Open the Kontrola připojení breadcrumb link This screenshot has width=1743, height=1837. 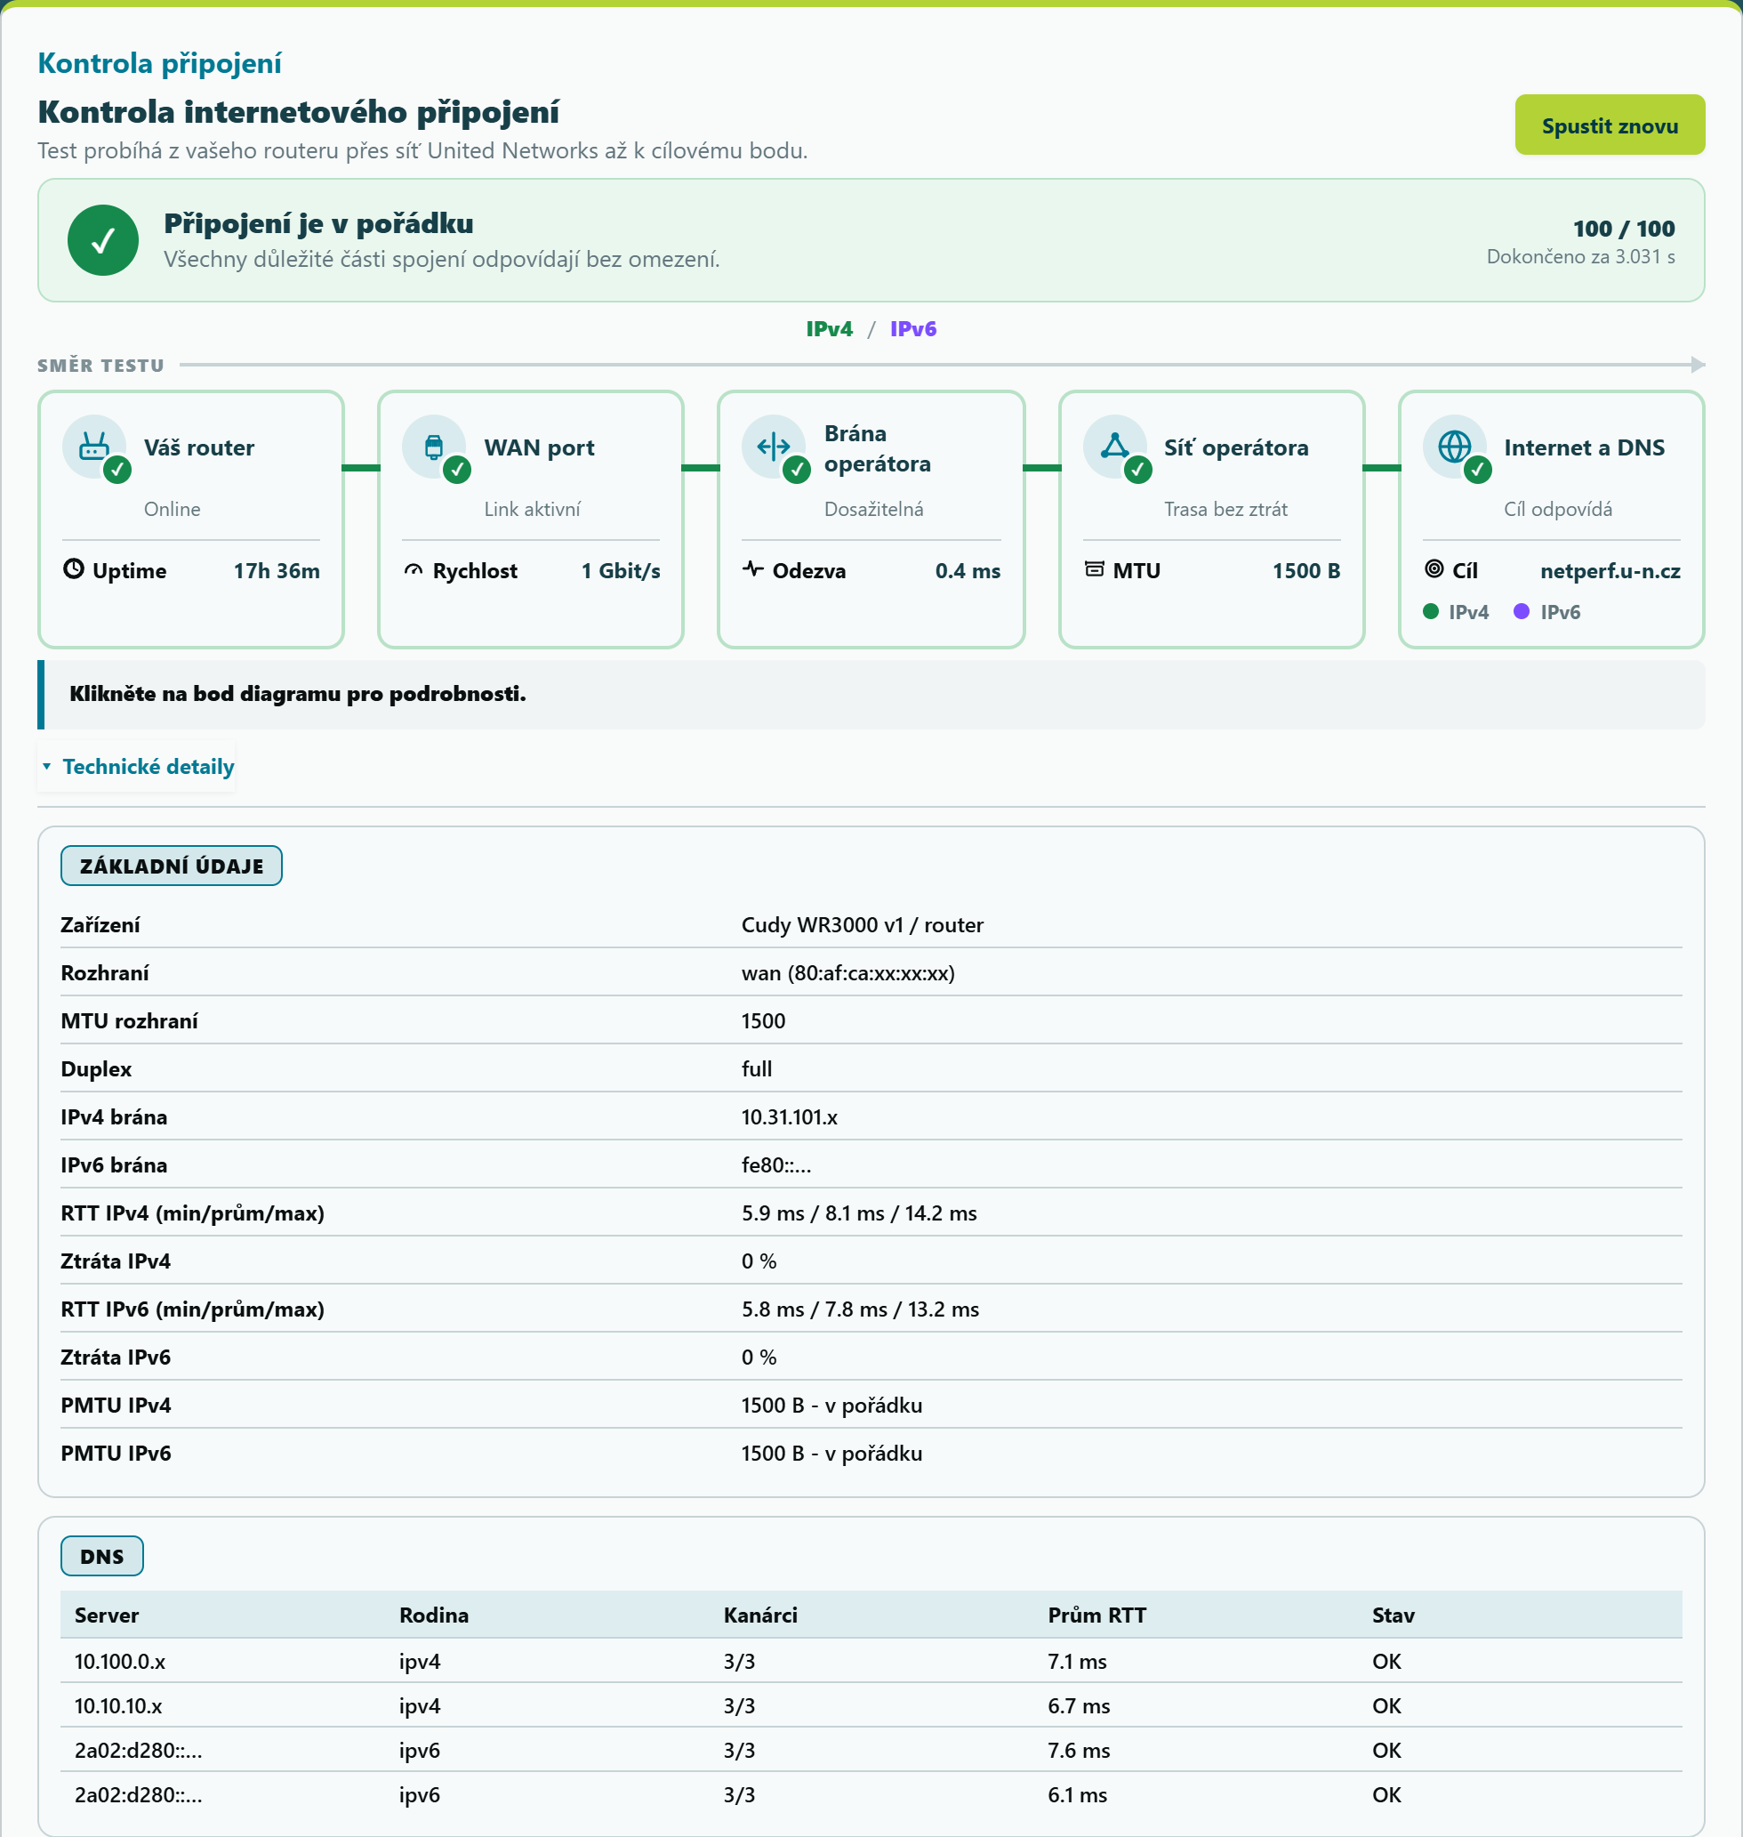point(159,63)
